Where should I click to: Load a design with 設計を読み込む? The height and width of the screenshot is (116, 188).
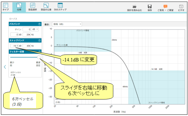[x=134, y=8]
